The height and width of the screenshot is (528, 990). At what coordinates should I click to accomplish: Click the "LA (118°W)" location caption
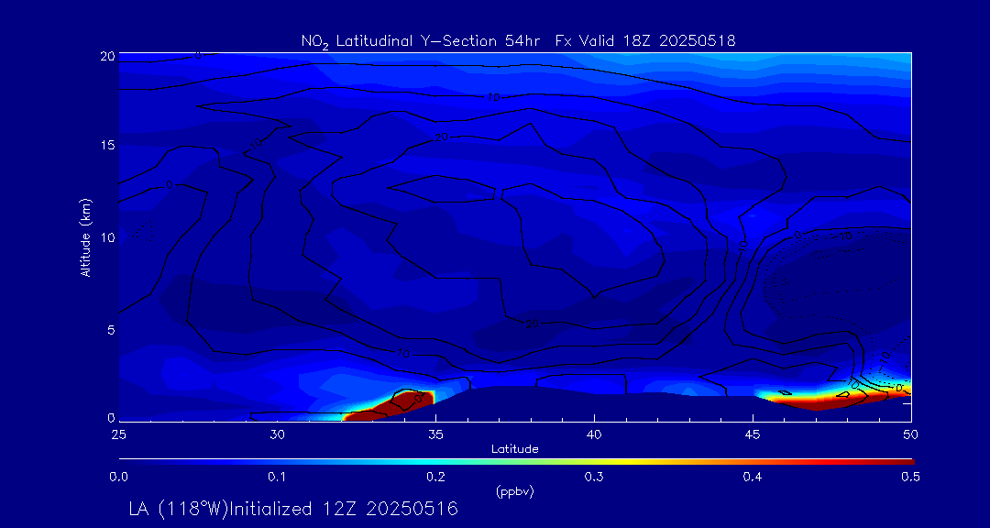[177, 509]
